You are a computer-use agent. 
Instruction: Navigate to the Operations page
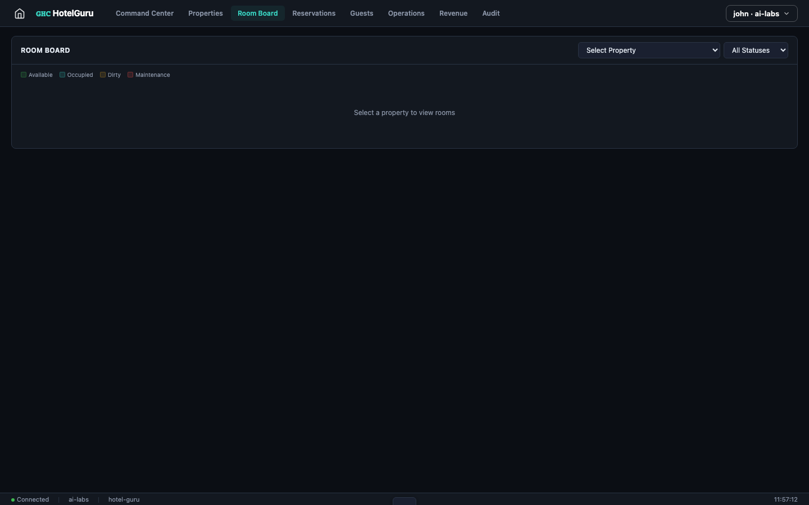(406, 13)
